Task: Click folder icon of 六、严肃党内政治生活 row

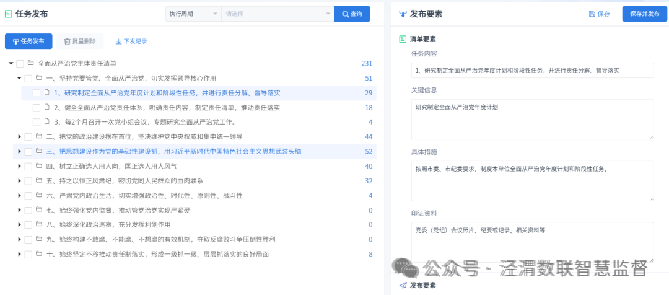Action: [39, 195]
